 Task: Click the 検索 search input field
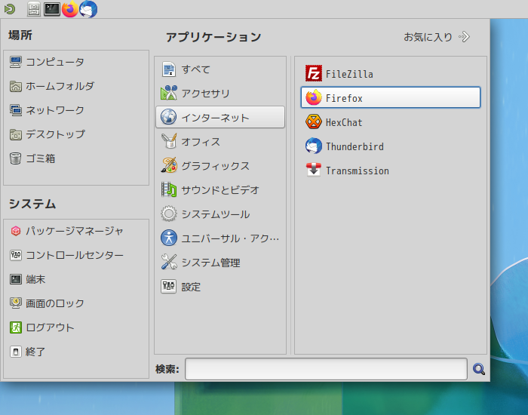(326, 369)
